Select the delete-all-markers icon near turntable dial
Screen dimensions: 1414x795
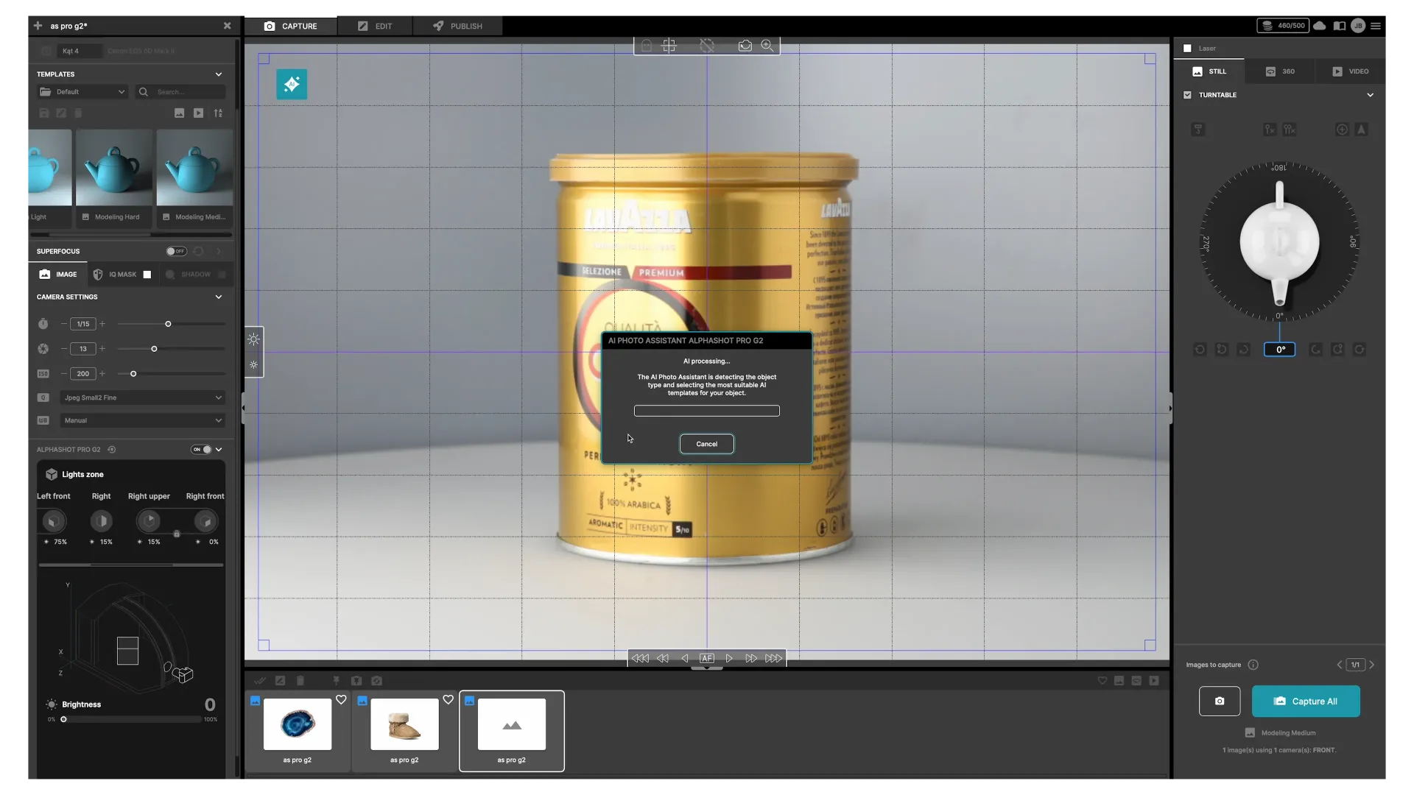(x=1291, y=130)
